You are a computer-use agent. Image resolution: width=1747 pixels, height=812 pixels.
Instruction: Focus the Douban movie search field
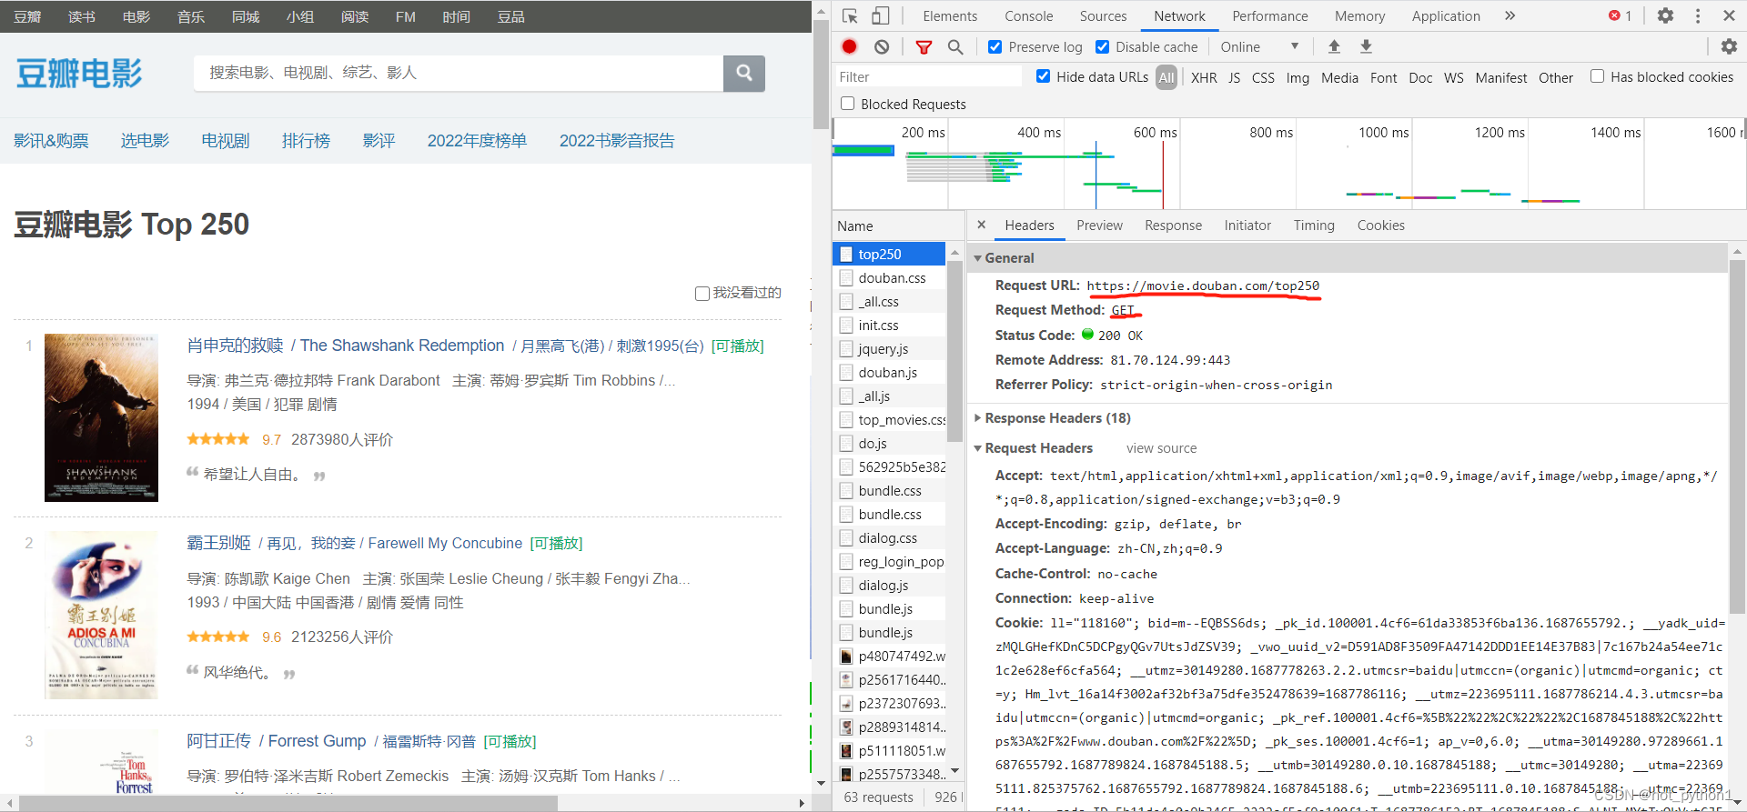(x=459, y=73)
